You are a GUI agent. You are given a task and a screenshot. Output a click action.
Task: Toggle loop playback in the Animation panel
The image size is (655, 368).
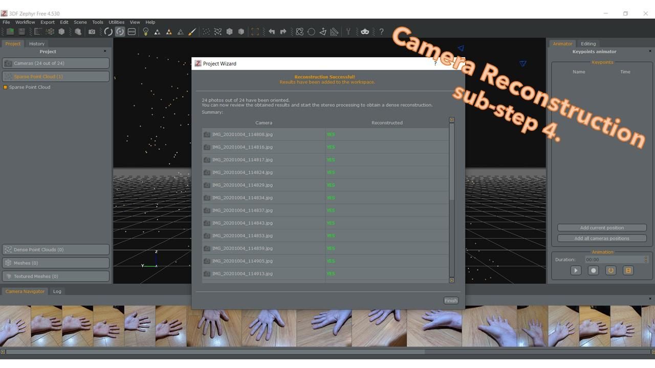point(610,270)
